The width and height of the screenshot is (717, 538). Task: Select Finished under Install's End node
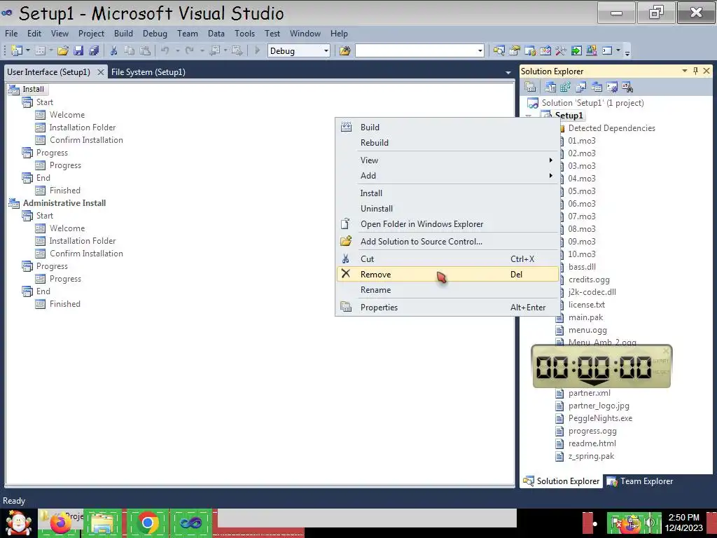tap(65, 191)
